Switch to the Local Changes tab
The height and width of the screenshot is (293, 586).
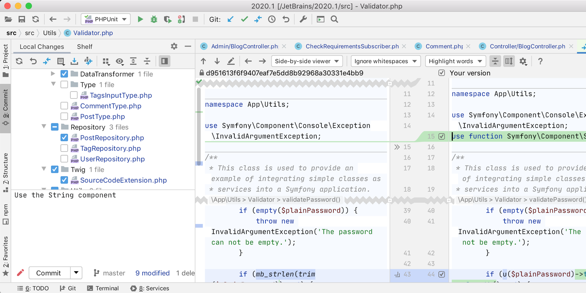42,47
